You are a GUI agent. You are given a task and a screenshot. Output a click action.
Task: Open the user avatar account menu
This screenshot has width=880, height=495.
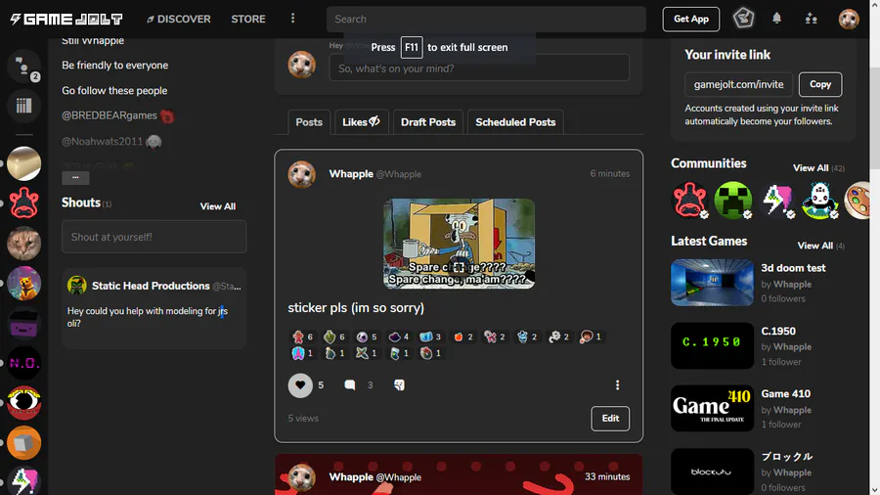click(849, 20)
